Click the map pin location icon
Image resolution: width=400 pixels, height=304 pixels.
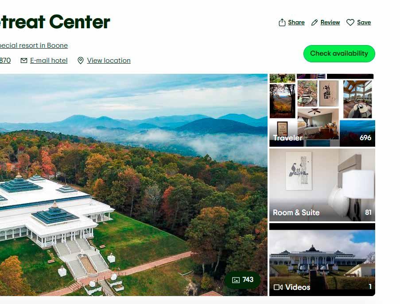click(x=80, y=61)
